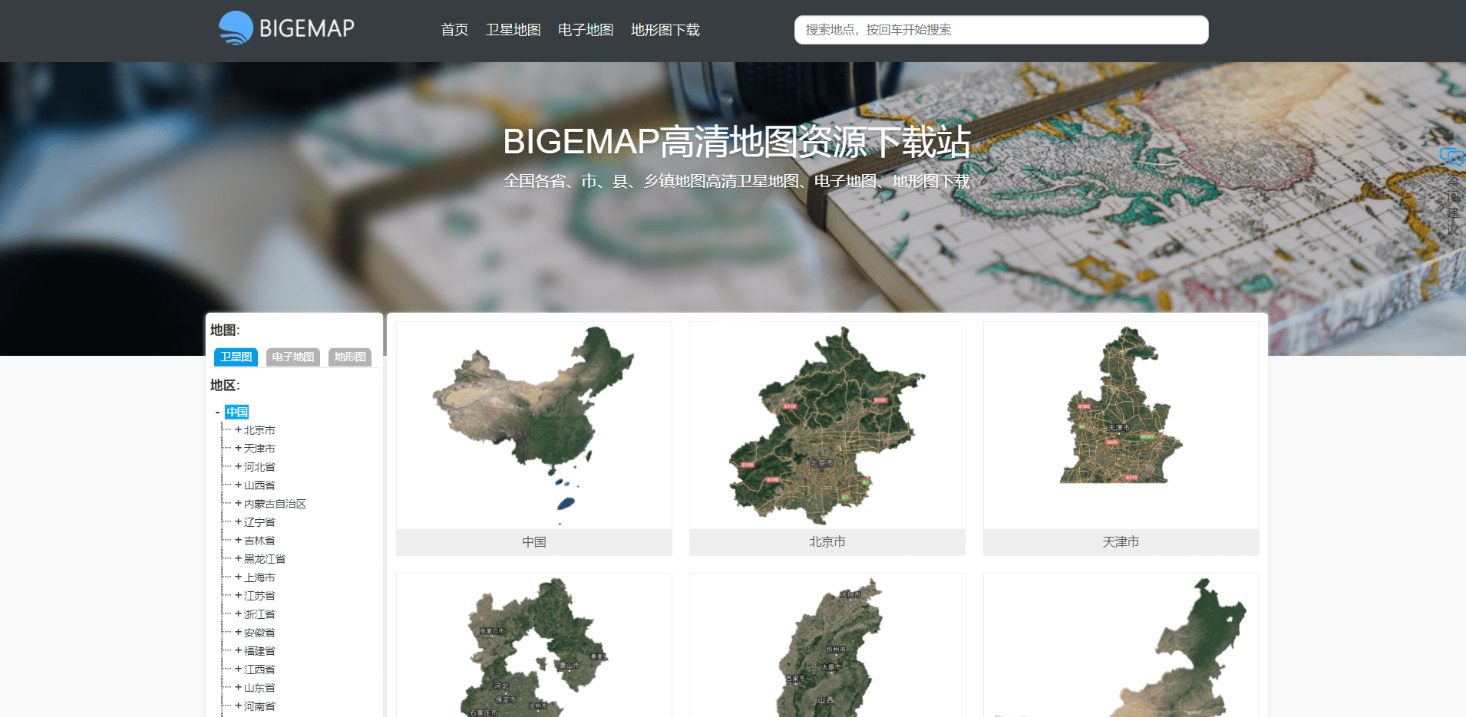Expand the 福建省 tree node
The height and width of the screenshot is (717, 1466).
(x=238, y=651)
